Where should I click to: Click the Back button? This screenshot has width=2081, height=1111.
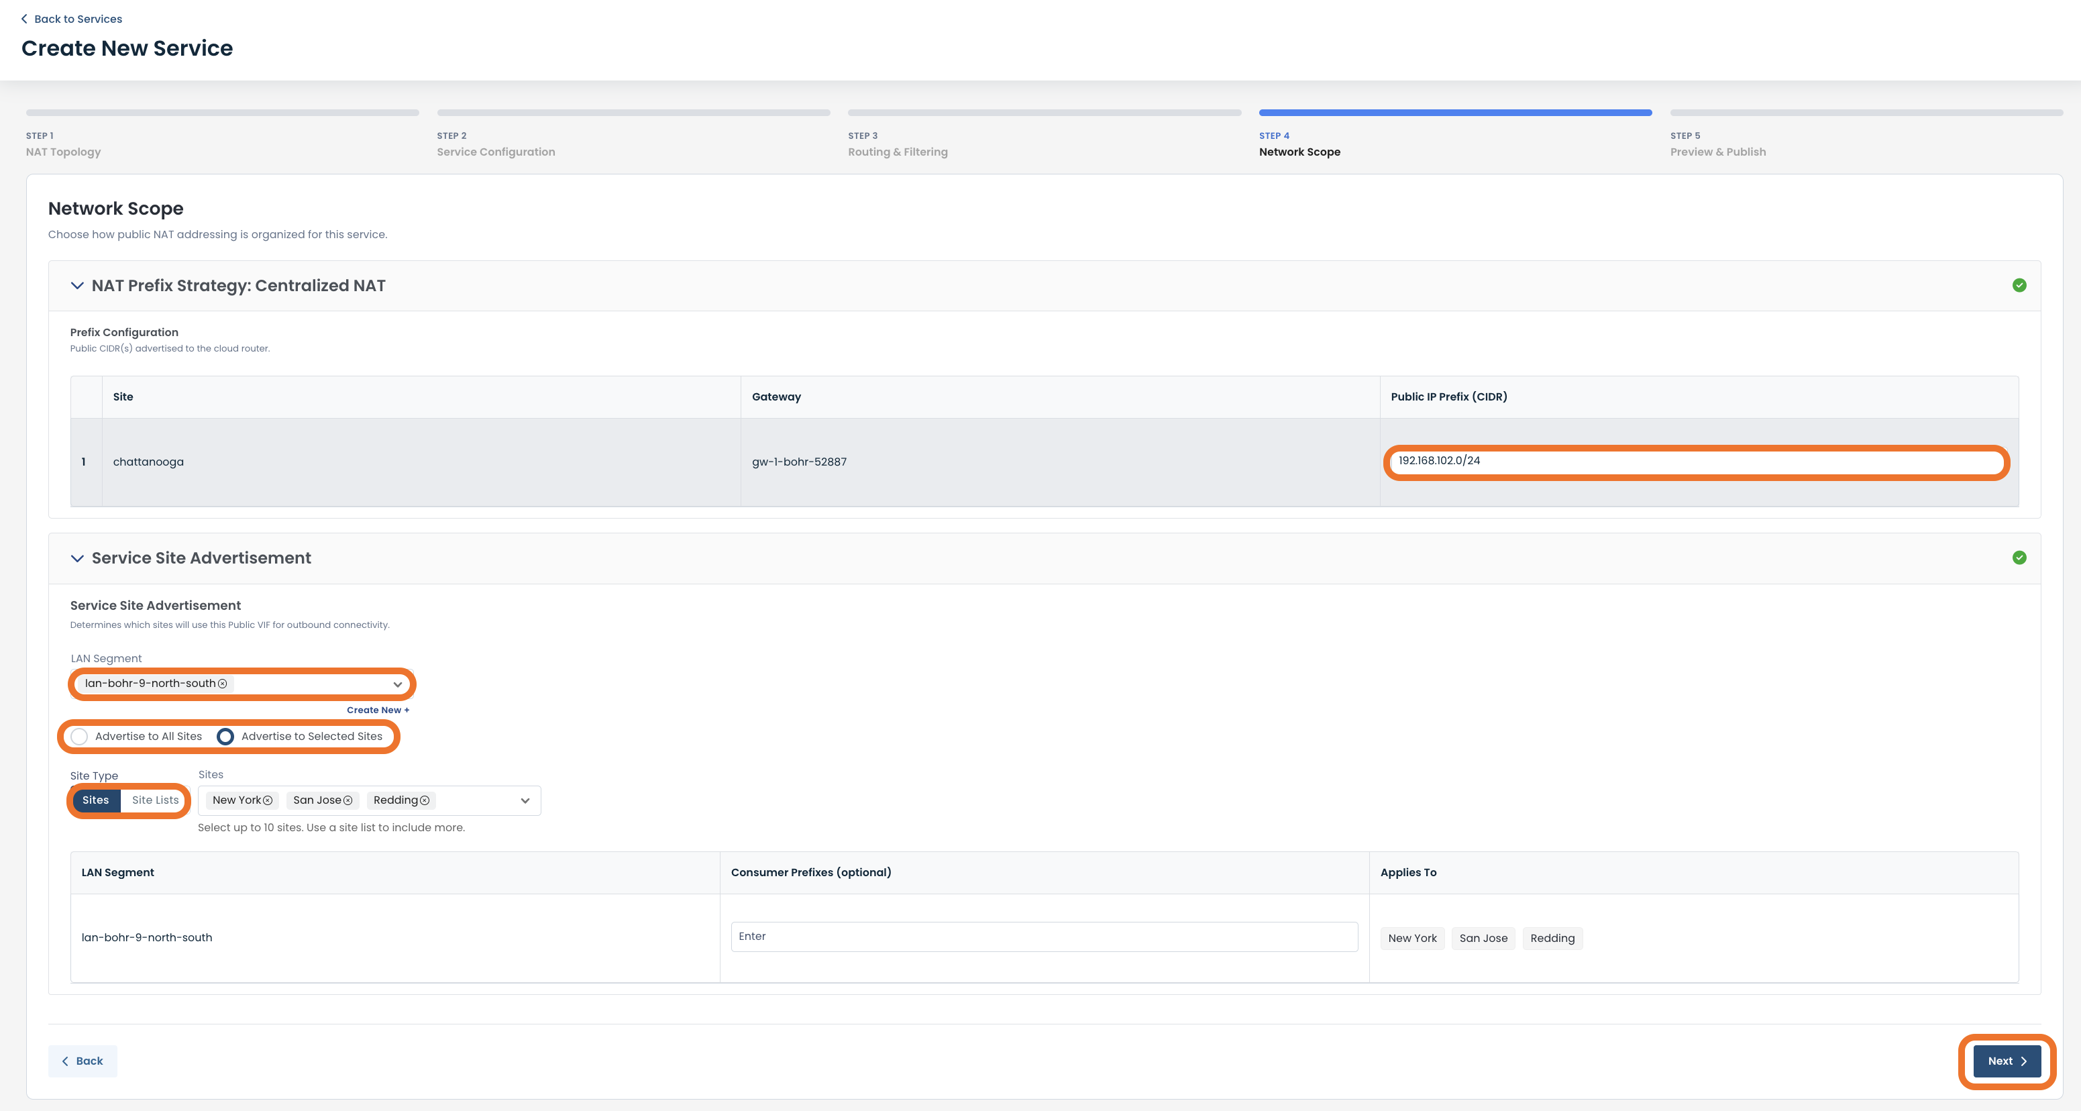[83, 1061]
